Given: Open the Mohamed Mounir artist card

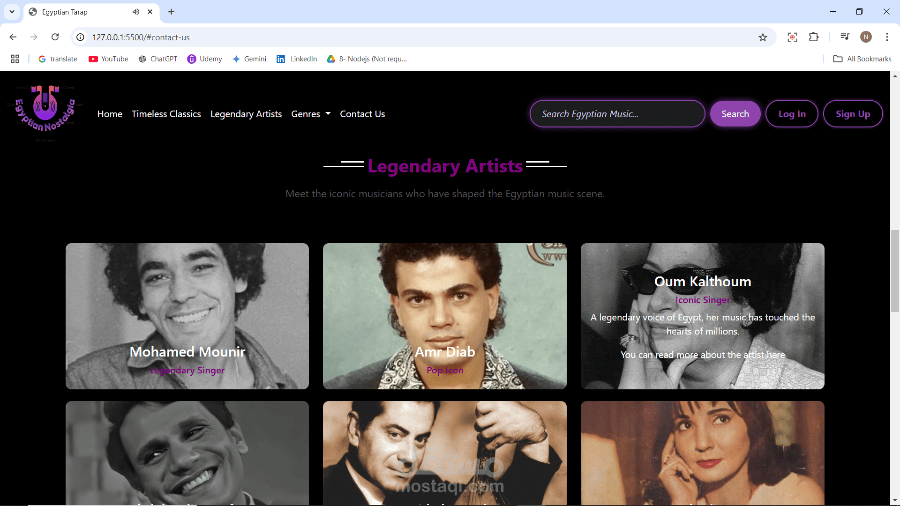Looking at the screenshot, I should pos(187,316).
